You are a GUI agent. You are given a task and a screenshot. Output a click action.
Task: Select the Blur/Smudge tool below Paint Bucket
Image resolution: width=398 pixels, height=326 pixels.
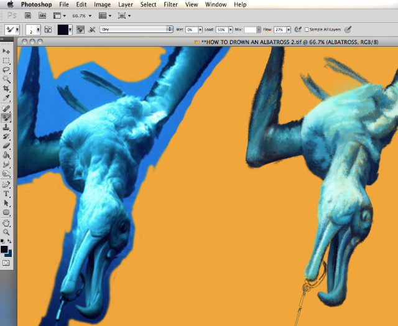[x=6, y=164]
